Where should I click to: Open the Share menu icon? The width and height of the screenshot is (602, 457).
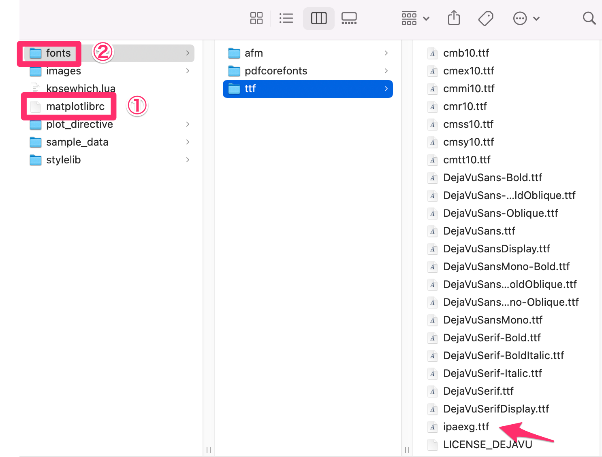(x=454, y=18)
